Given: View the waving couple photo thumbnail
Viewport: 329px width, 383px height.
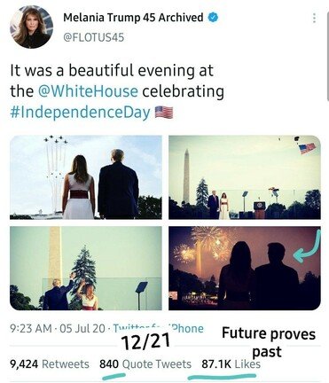Looking at the screenshot, I should coord(86,268).
